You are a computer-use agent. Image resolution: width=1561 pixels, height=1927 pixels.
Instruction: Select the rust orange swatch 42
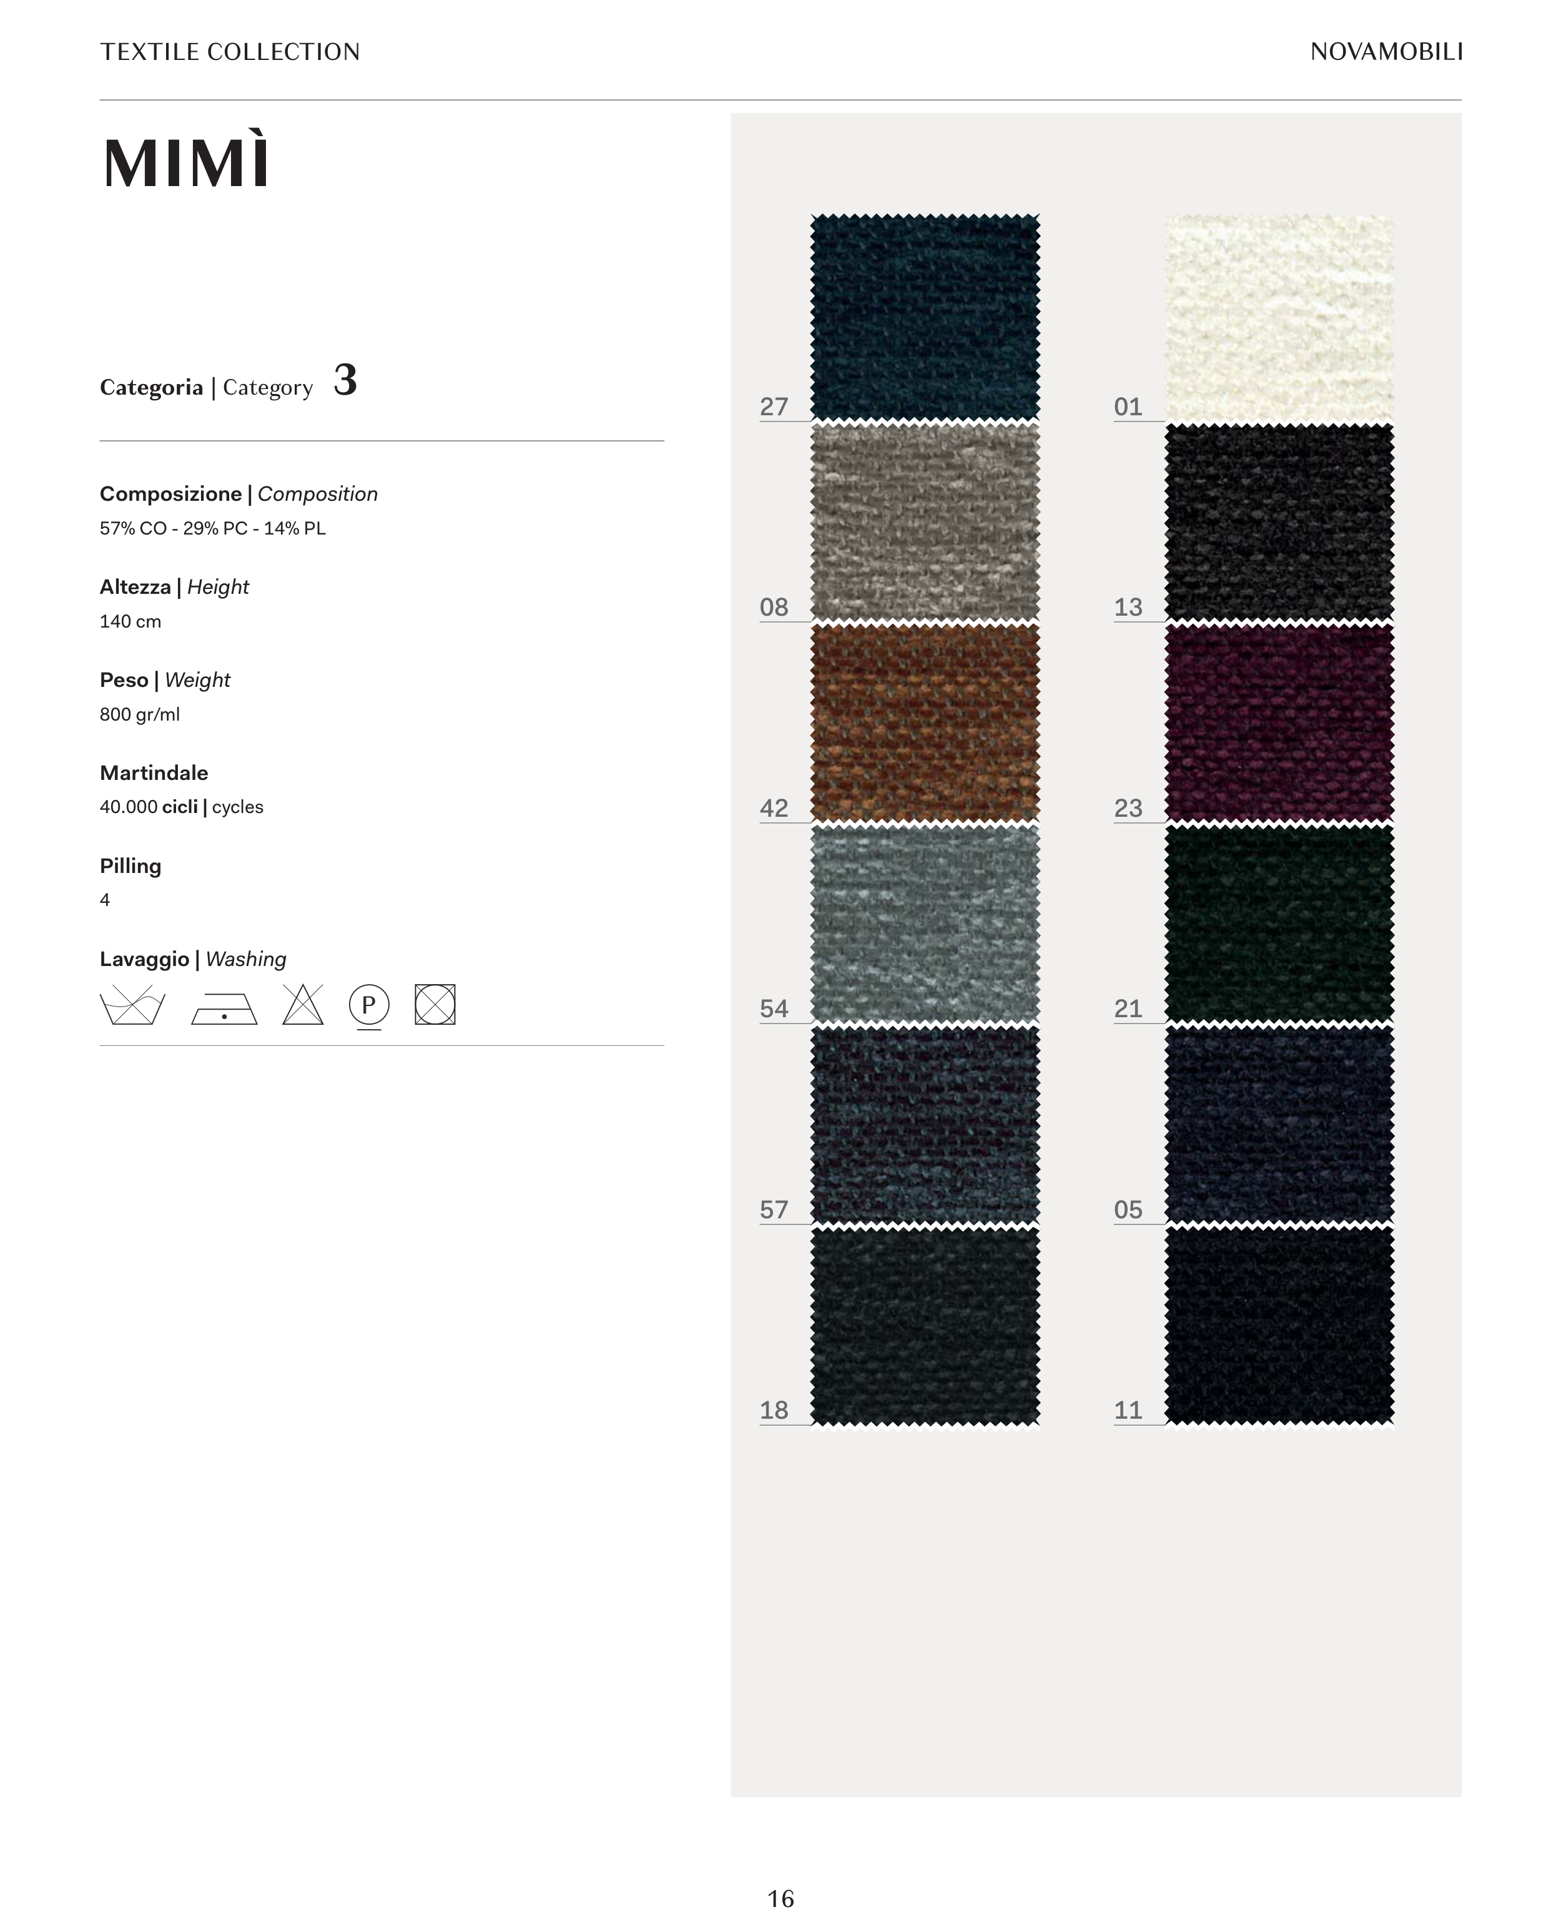[925, 723]
